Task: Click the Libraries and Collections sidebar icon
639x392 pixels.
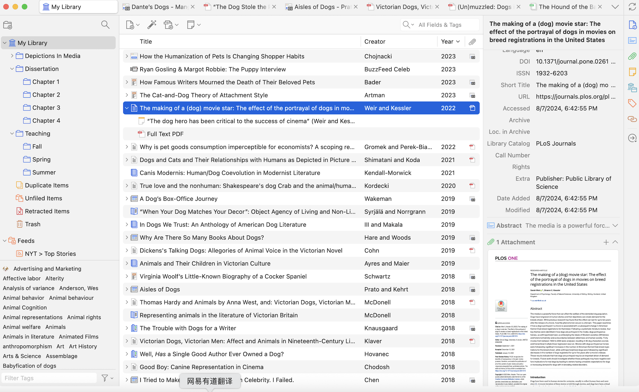Action: click(x=632, y=88)
